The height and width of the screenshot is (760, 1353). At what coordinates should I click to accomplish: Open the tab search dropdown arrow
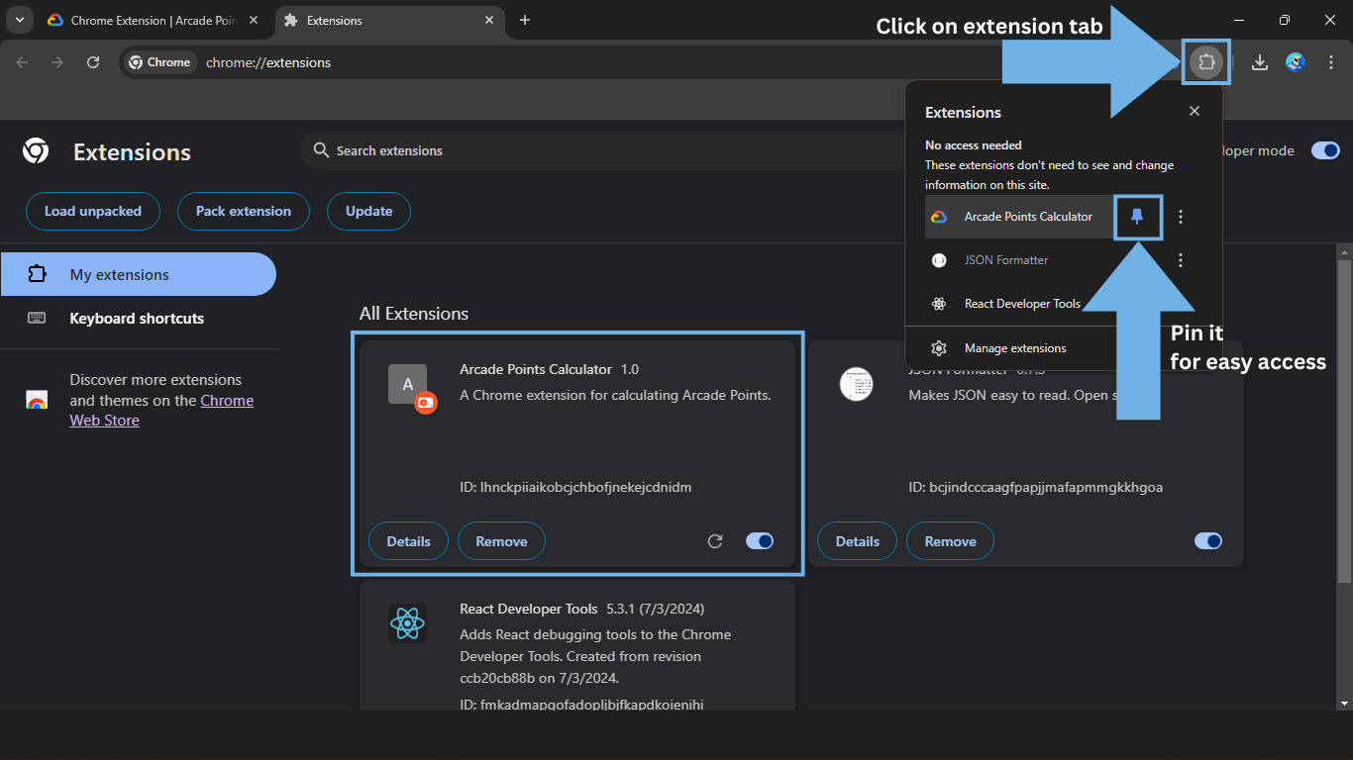pyautogui.click(x=19, y=20)
